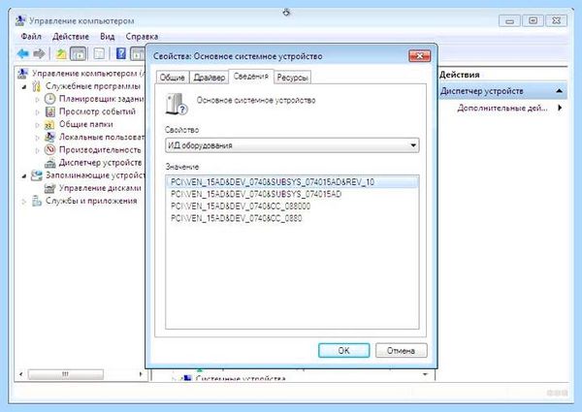Click the Общие папки shared folder icon
Viewport: 582px width, 412px height.
tap(49, 125)
